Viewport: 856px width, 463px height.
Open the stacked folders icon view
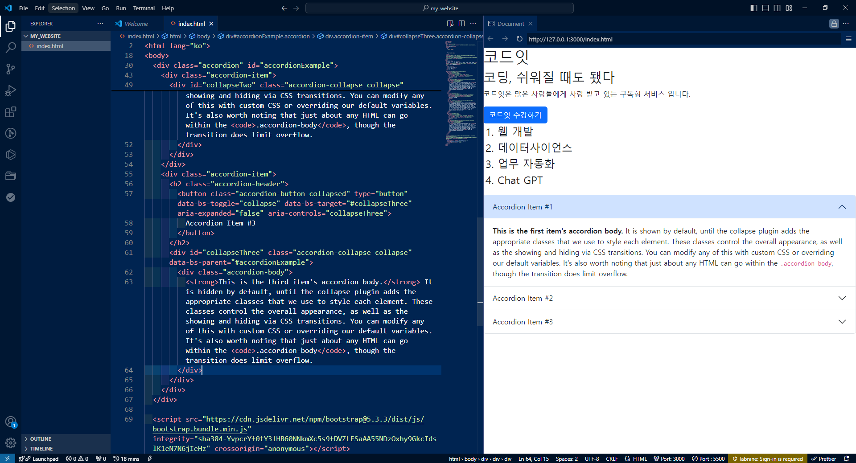click(x=11, y=176)
